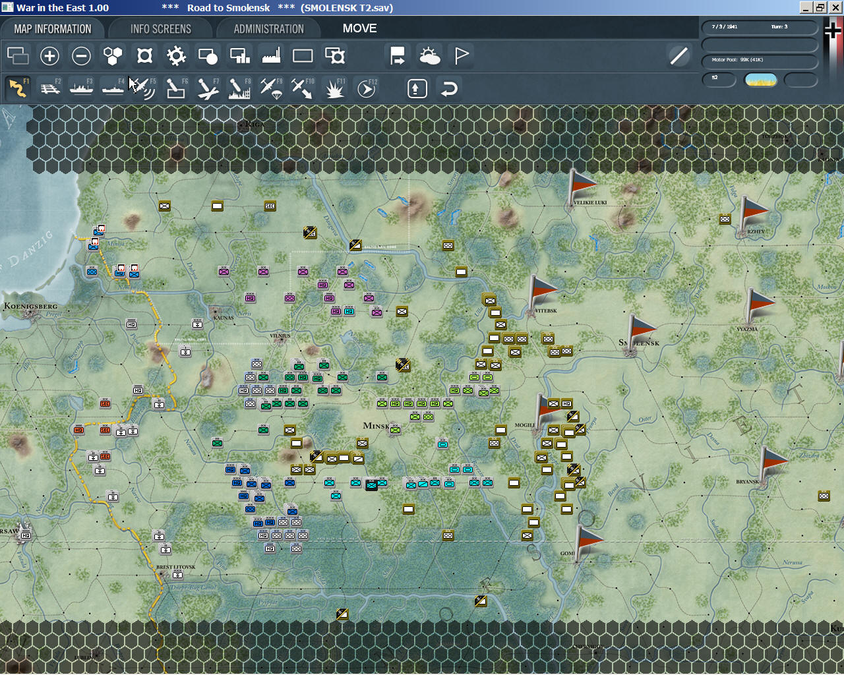This screenshot has width=844, height=675.
Task: Open the ADMINISTRATION tab
Action: [268, 29]
